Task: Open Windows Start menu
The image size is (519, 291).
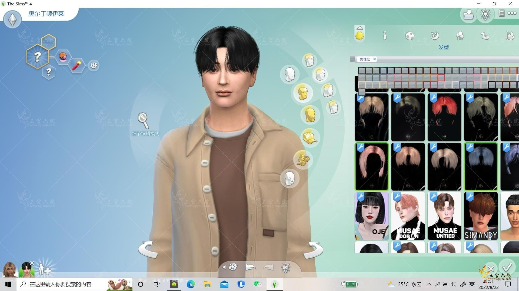Action: pyautogui.click(x=8, y=284)
